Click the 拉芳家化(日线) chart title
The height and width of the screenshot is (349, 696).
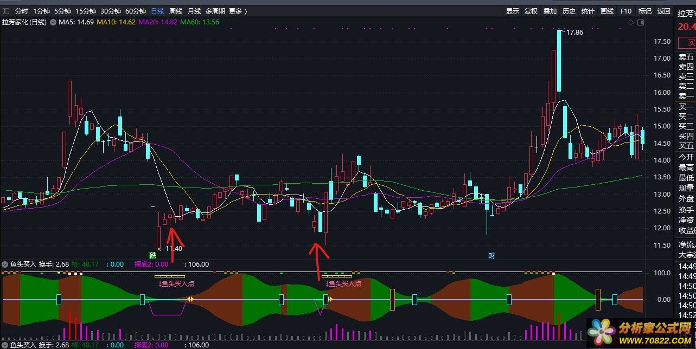coord(25,22)
